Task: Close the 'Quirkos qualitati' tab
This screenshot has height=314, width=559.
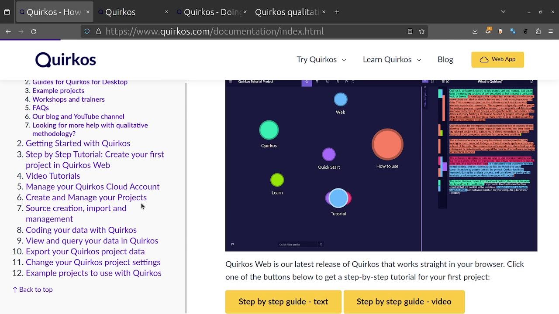Action: tap(324, 12)
